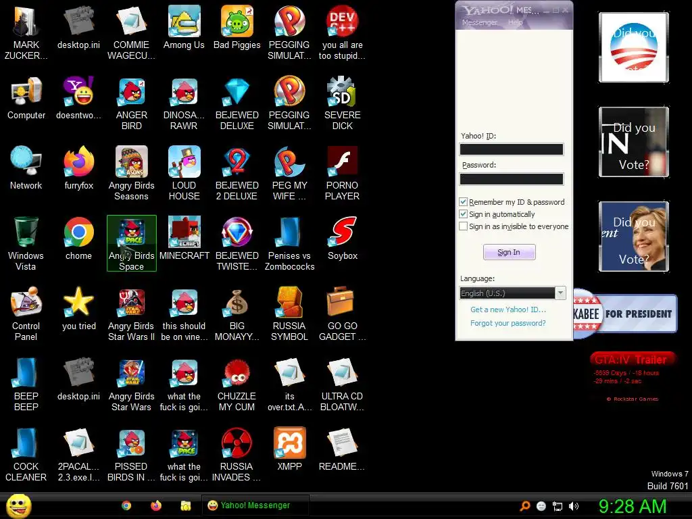This screenshot has width=692, height=519.
Task: Click the Chrome icon in the taskbar
Action: pyautogui.click(x=126, y=505)
